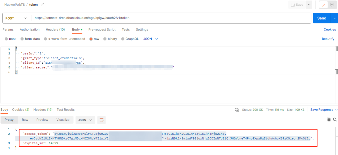The image size is (338, 155).
Task: Open the Cookies (2) response tab
Action: click(x=21, y=109)
